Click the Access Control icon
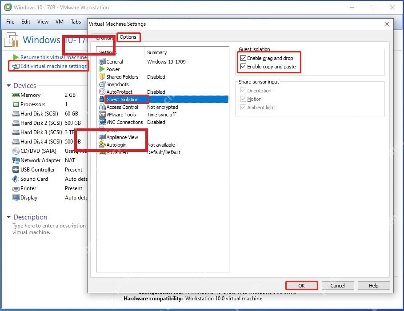The image size is (404, 311). 102,107
